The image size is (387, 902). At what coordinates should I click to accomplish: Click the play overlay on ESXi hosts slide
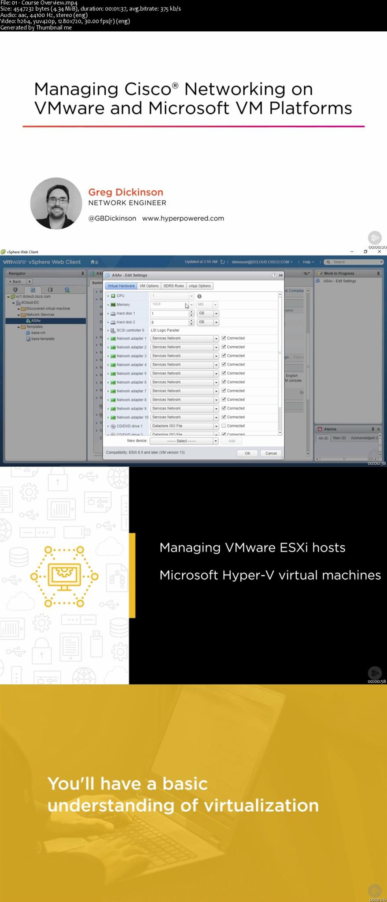click(375, 673)
